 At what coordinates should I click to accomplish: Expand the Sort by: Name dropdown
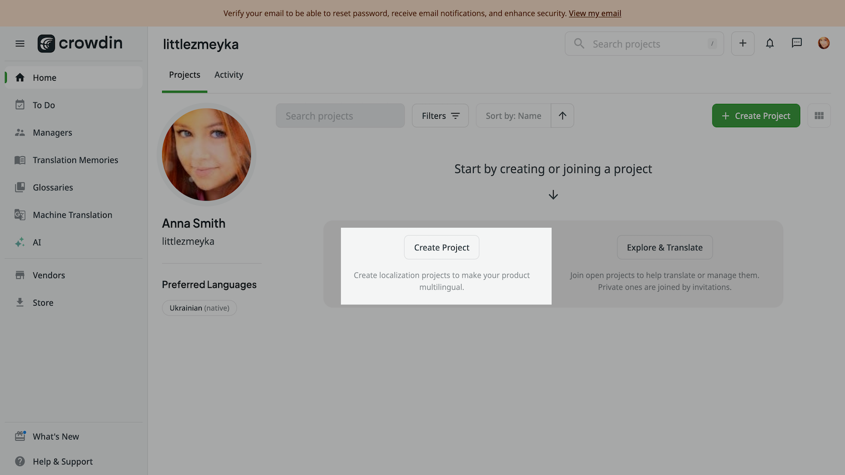point(513,116)
